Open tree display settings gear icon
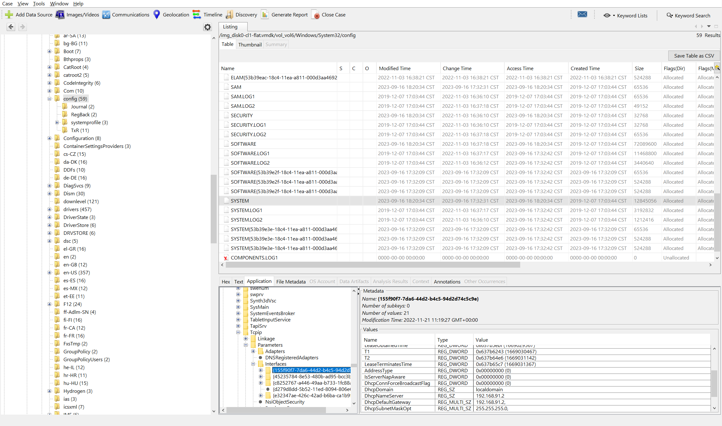 207,27
